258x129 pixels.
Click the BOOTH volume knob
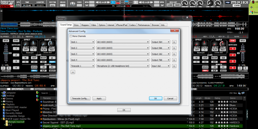point(192,3)
